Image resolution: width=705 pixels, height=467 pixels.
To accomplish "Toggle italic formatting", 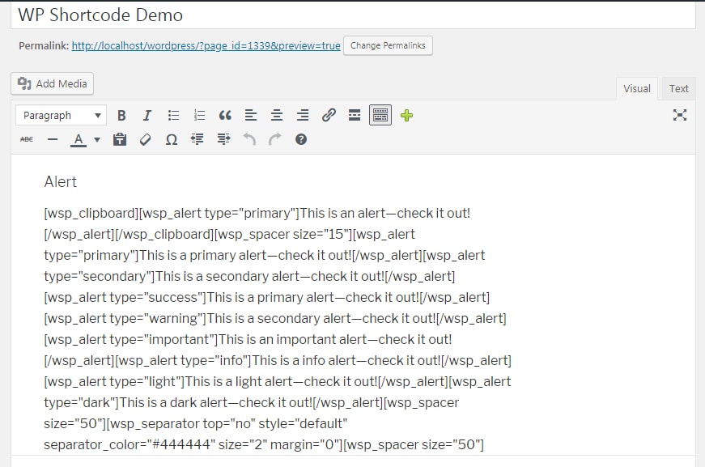I will coord(147,116).
